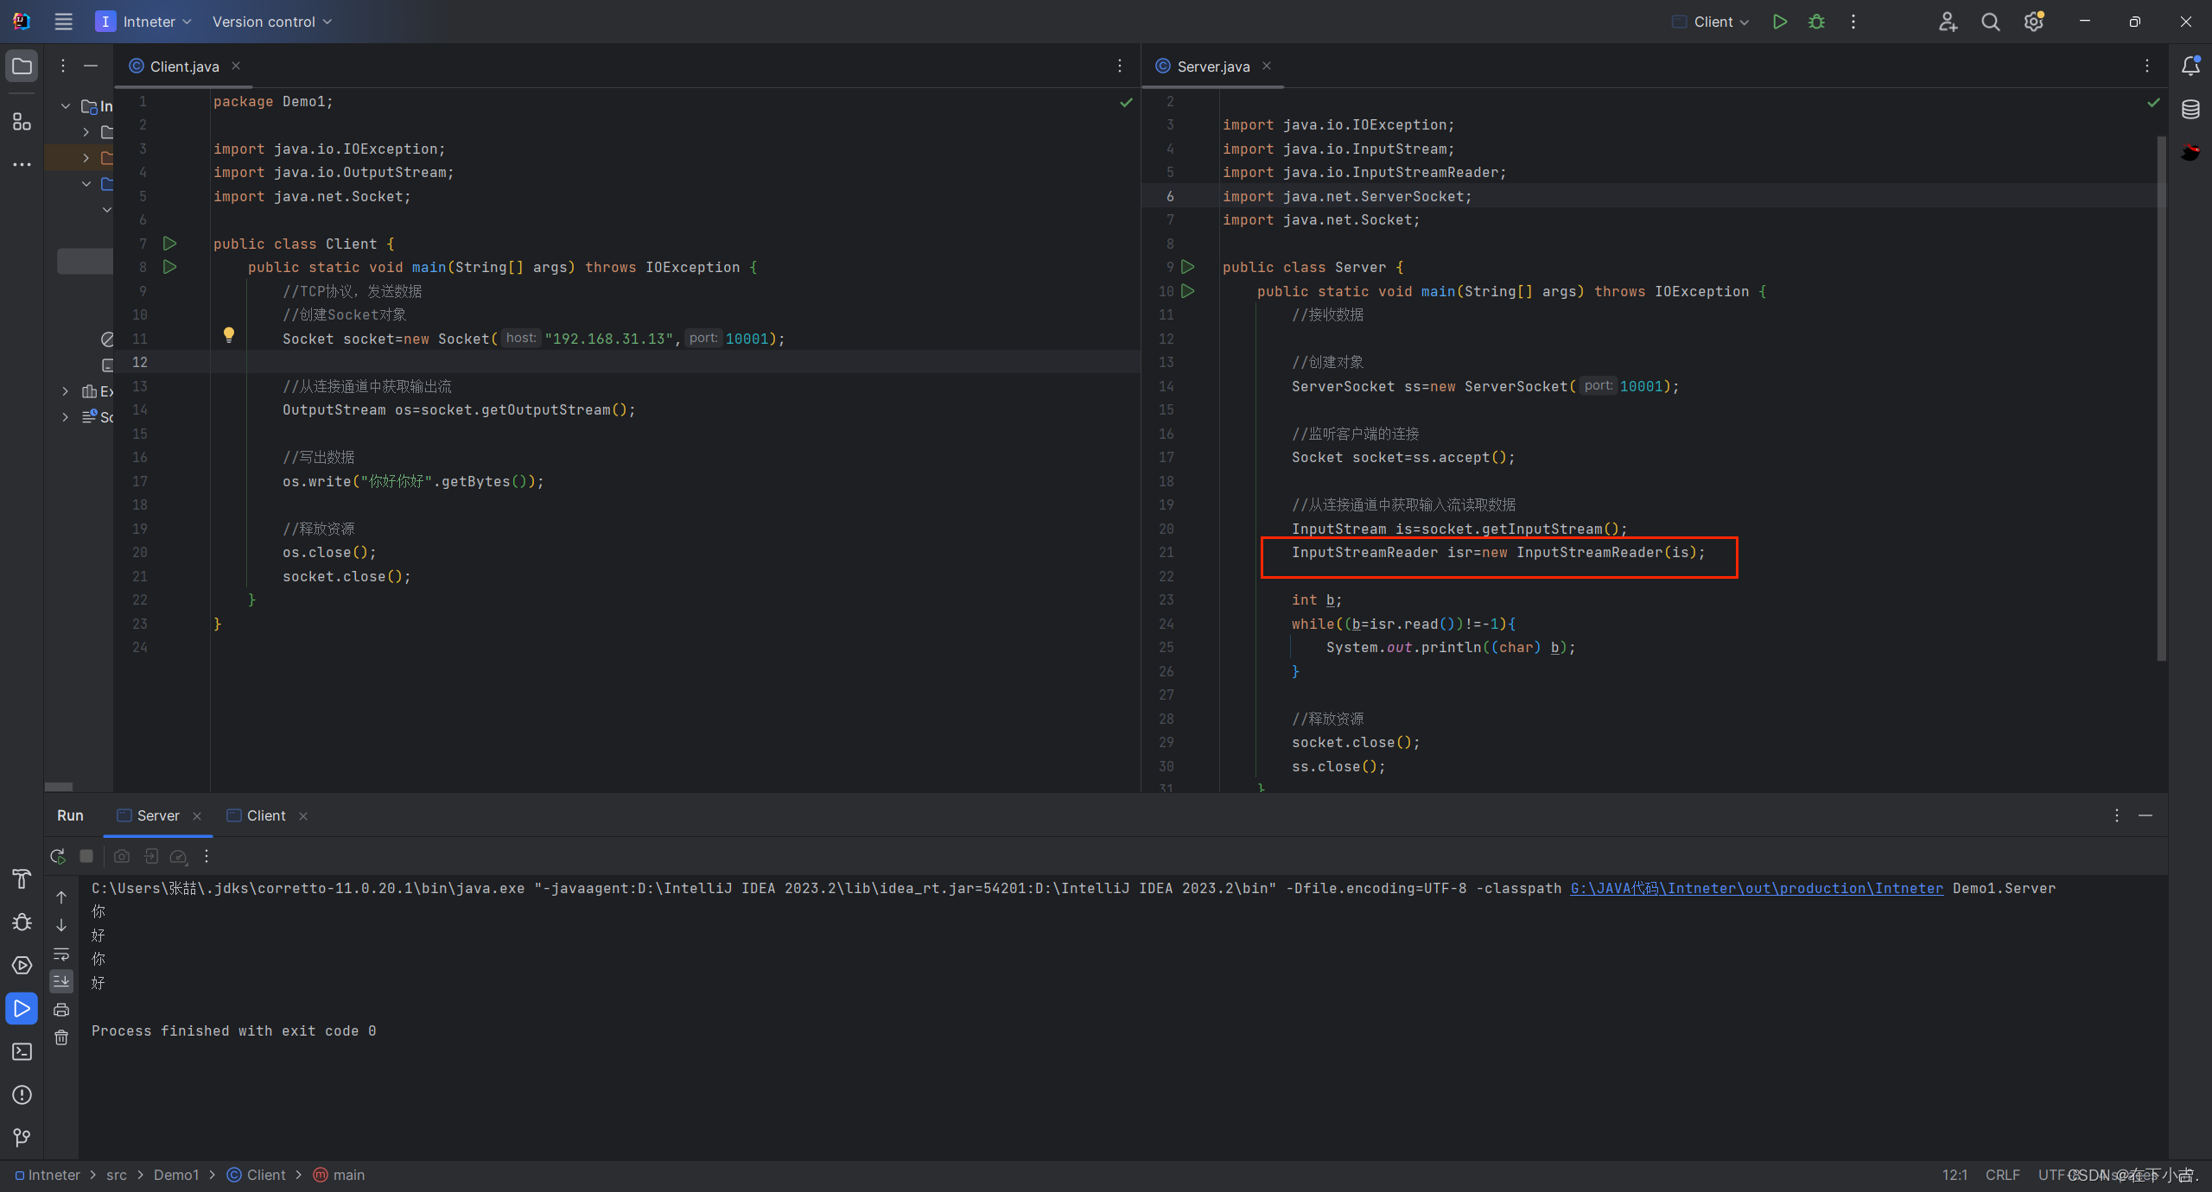Click the Intneter breadcrumb in status bar

tap(48, 1175)
